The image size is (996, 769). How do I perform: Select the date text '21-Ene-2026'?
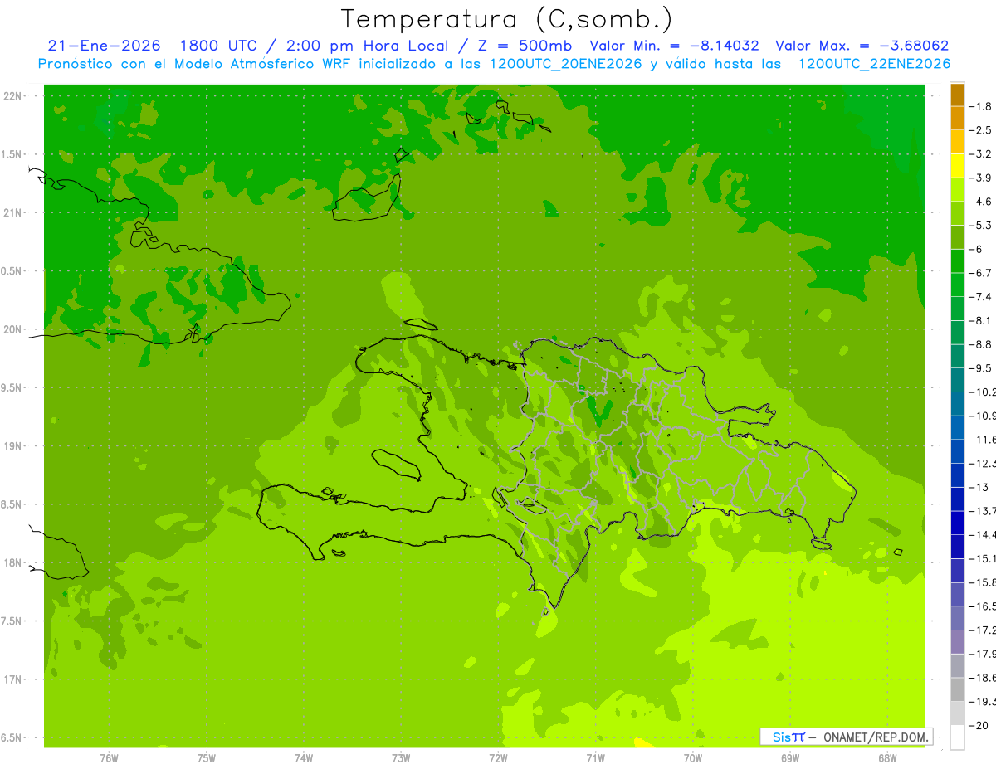point(105,46)
